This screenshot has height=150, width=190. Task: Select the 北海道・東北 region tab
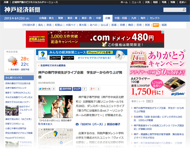(x=46, y=18)
